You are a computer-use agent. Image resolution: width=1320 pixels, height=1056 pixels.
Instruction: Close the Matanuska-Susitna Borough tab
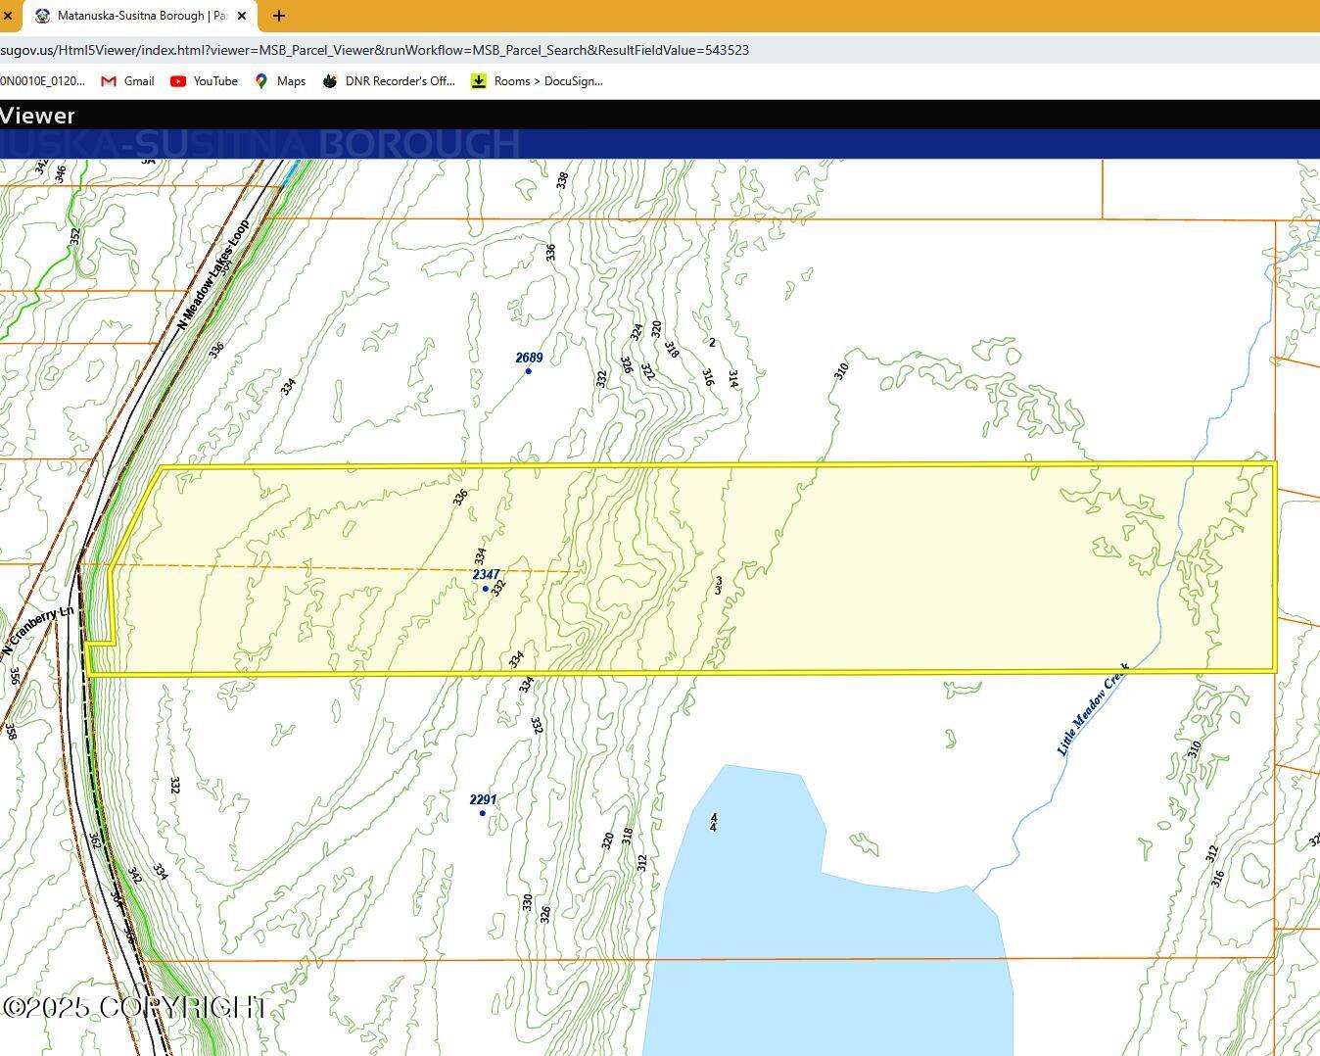tap(242, 16)
